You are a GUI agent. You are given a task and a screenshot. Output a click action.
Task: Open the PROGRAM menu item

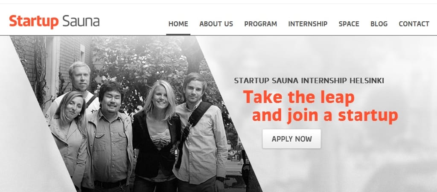click(261, 24)
